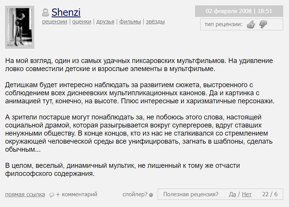This screenshot has width=289, height=207.
Task: Open the Shenzi username link
Action: click(x=66, y=12)
